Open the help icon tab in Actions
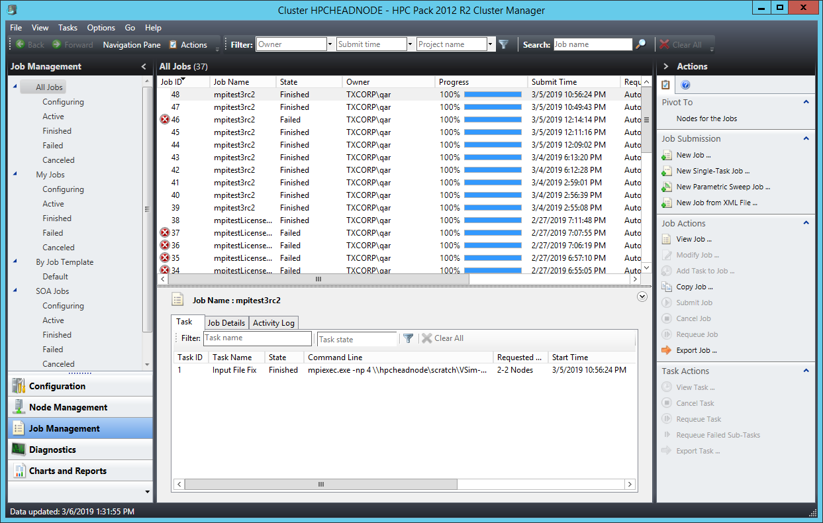Screen dimensions: 823x523 click(685, 85)
